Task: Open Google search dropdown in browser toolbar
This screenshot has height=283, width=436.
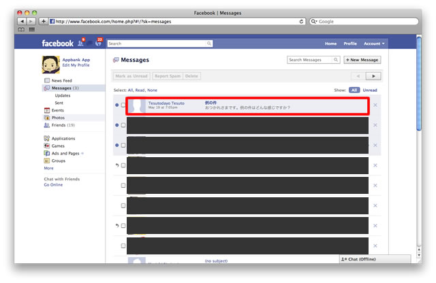Action: pos(314,21)
